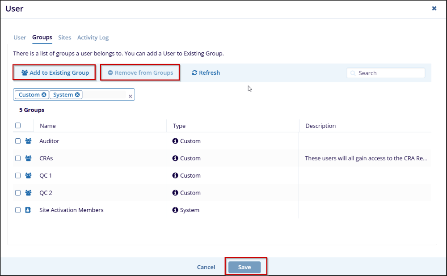This screenshot has height=276, width=447.
Task: Click the group icon next to CRAs
Action: click(29, 158)
